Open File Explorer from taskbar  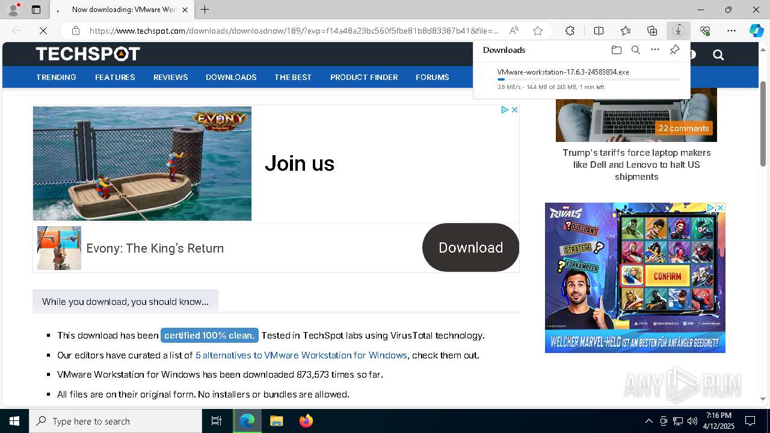pyautogui.click(x=276, y=421)
